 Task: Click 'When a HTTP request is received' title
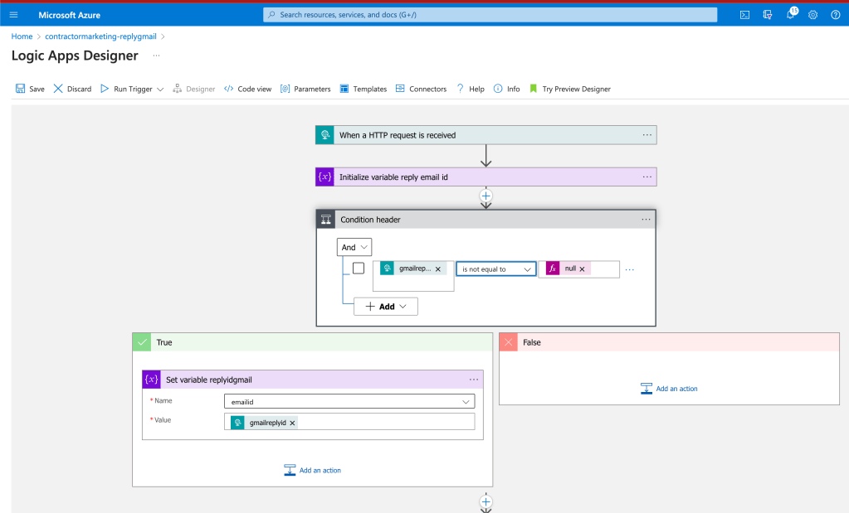(398, 135)
